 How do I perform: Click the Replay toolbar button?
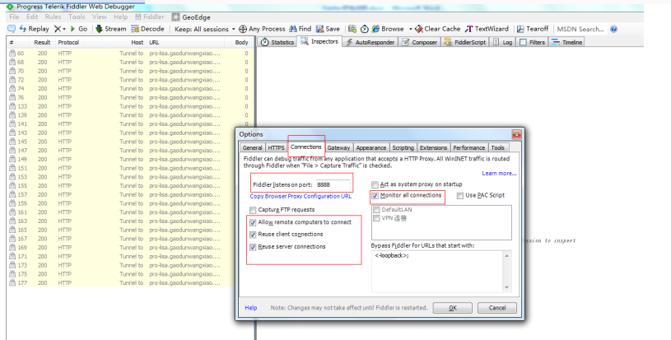[35, 29]
